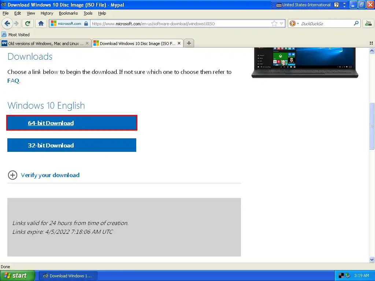This screenshot has width=375, height=281.
Task: Open the home page icon
Action: pos(41,23)
